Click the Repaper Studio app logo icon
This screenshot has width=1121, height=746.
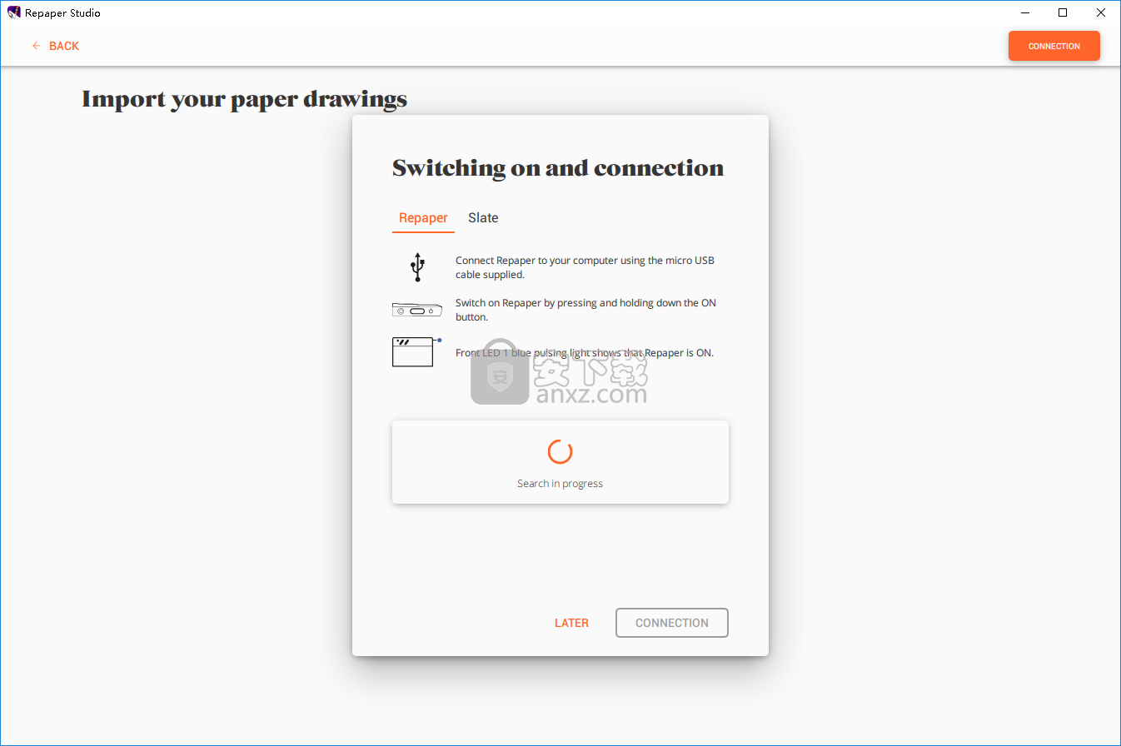(x=13, y=12)
